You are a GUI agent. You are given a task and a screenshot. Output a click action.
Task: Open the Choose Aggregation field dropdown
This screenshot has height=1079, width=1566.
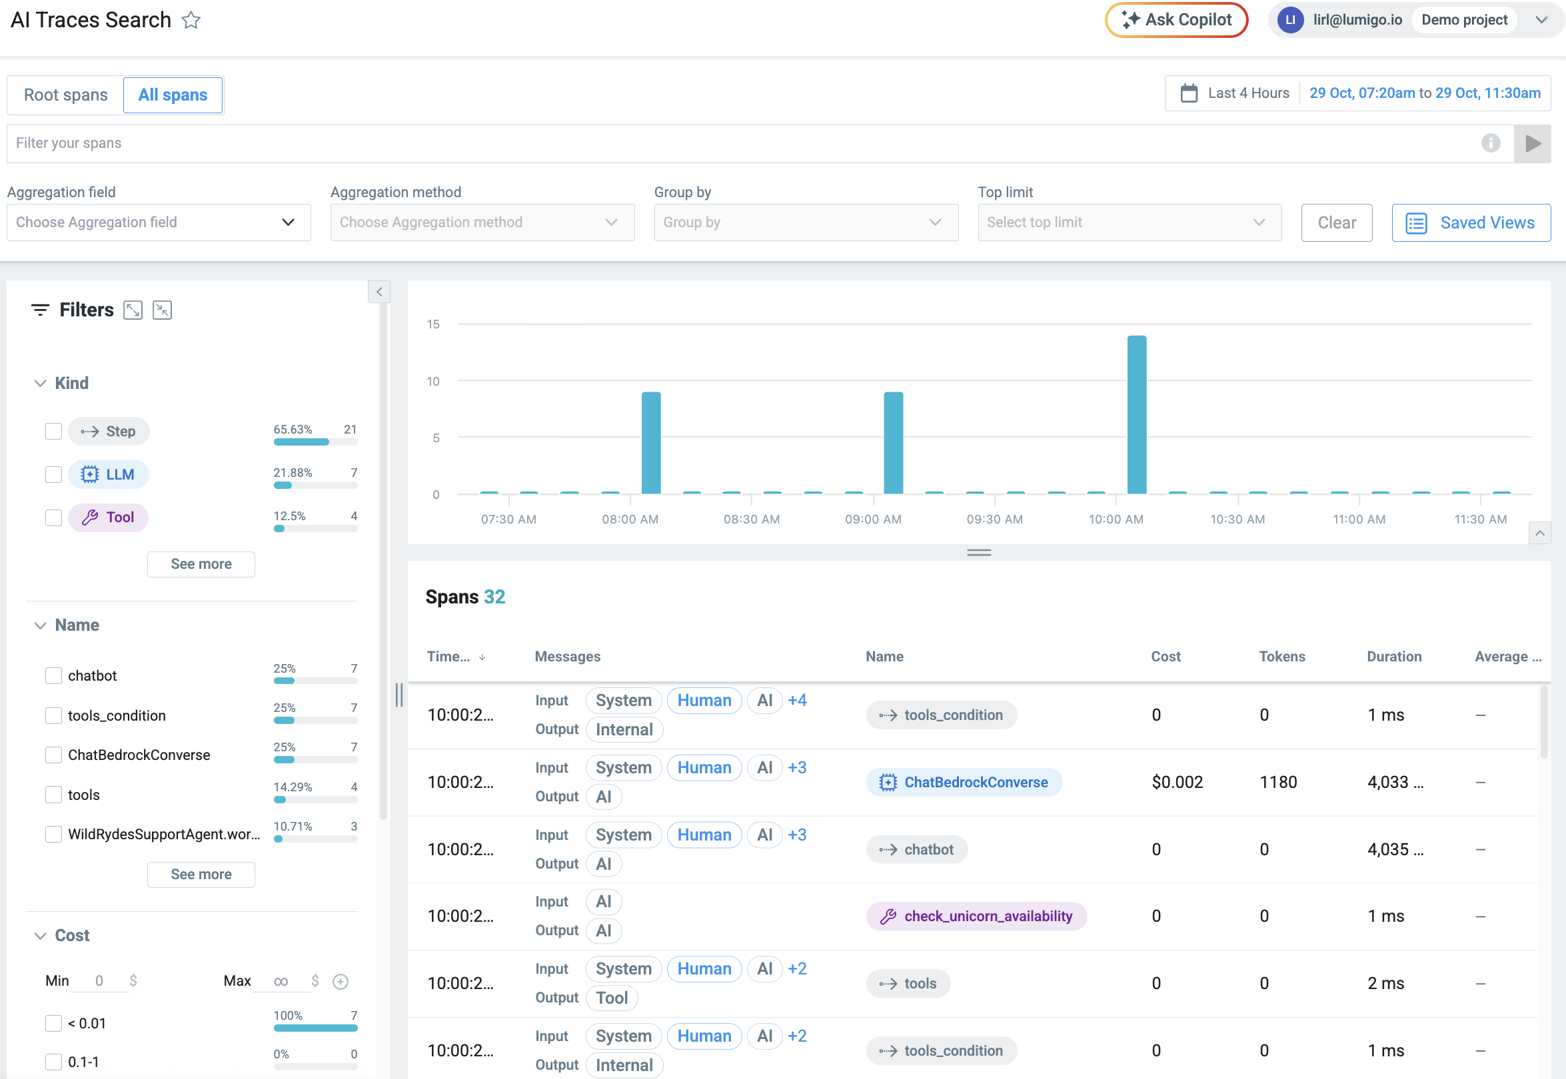point(159,222)
